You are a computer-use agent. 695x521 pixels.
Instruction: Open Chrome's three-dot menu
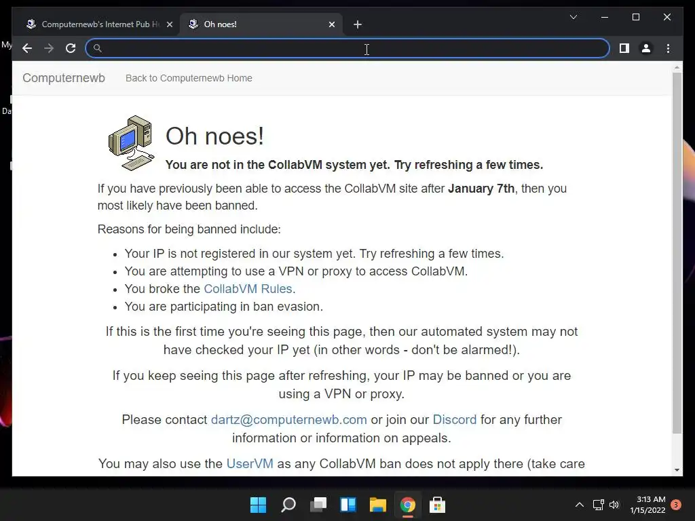pos(668,48)
